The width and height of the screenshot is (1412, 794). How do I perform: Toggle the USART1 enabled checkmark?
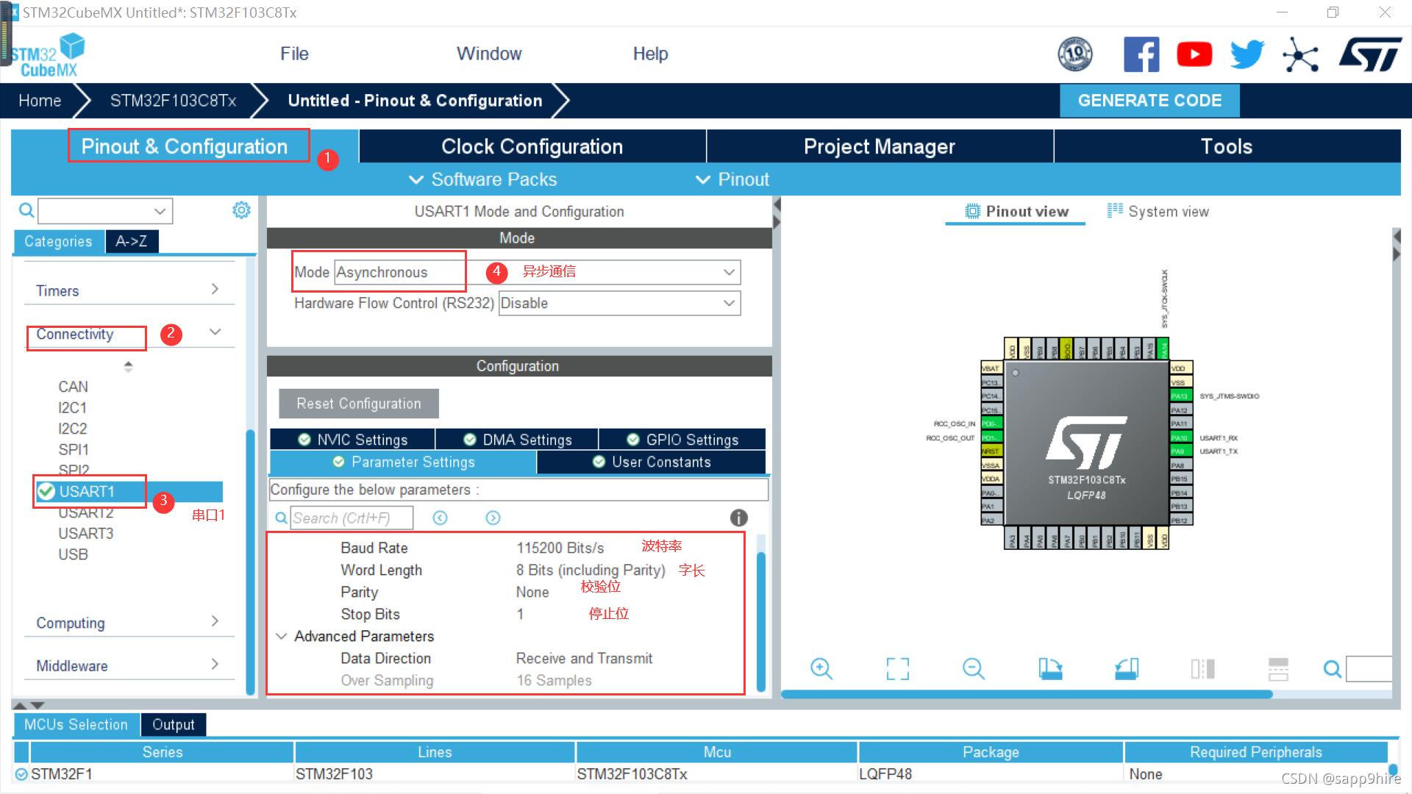coord(46,491)
